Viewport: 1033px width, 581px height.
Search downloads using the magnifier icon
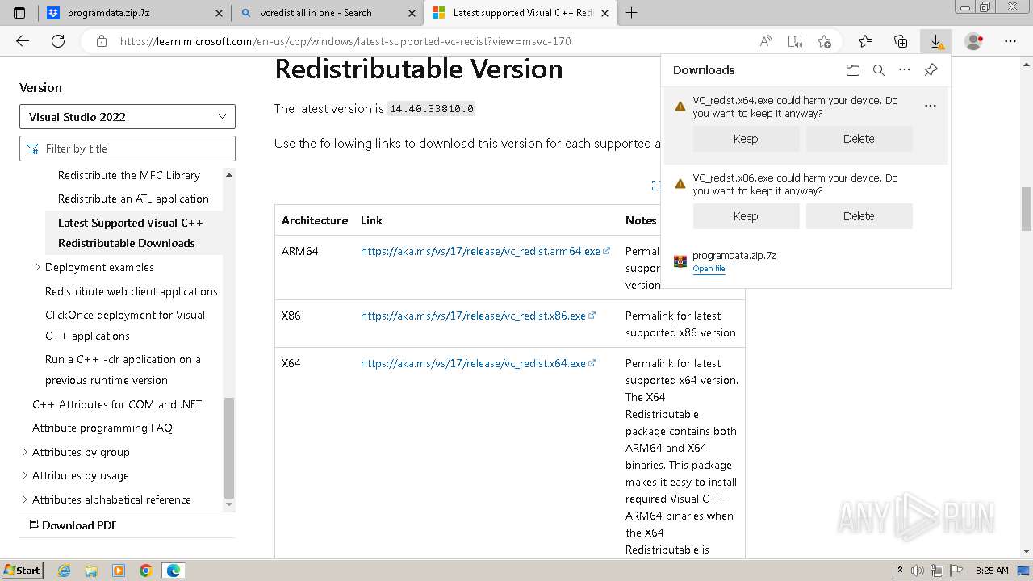tap(879, 70)
